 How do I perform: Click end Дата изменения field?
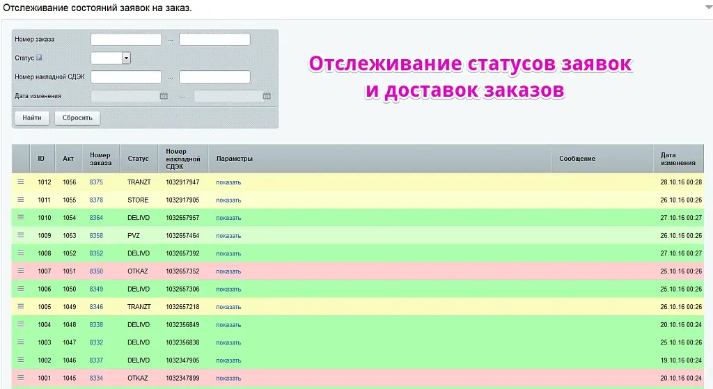pyautogui.click(x=228, y=96)
